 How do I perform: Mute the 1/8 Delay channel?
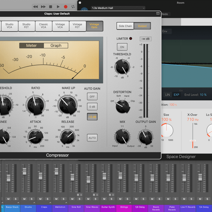(136, 199)
